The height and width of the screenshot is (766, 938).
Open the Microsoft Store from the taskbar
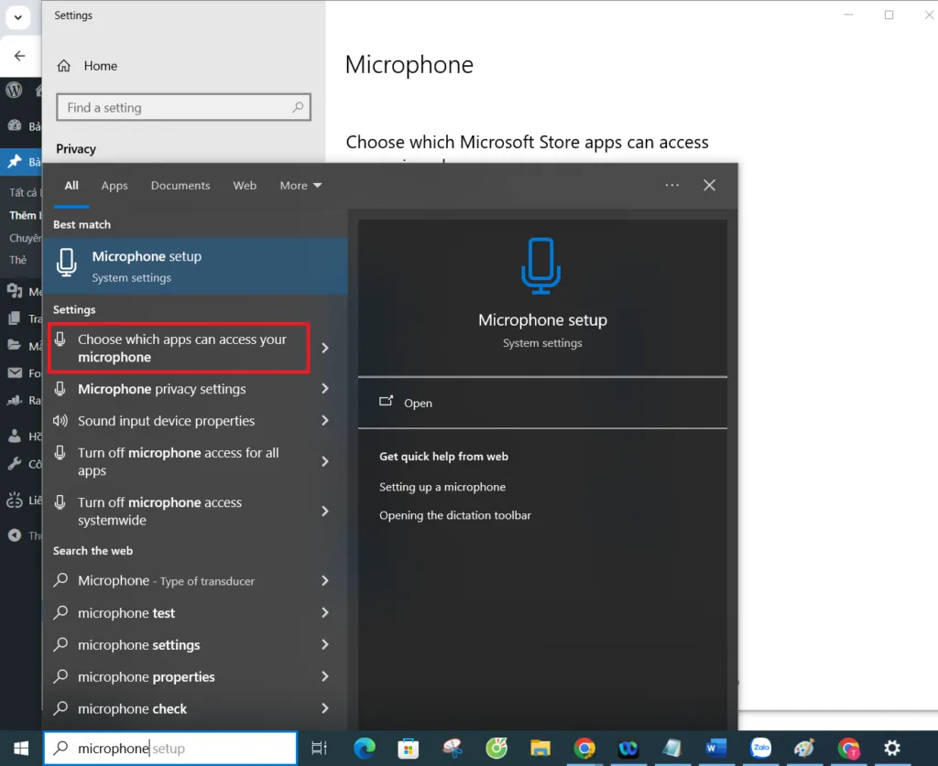409,748
